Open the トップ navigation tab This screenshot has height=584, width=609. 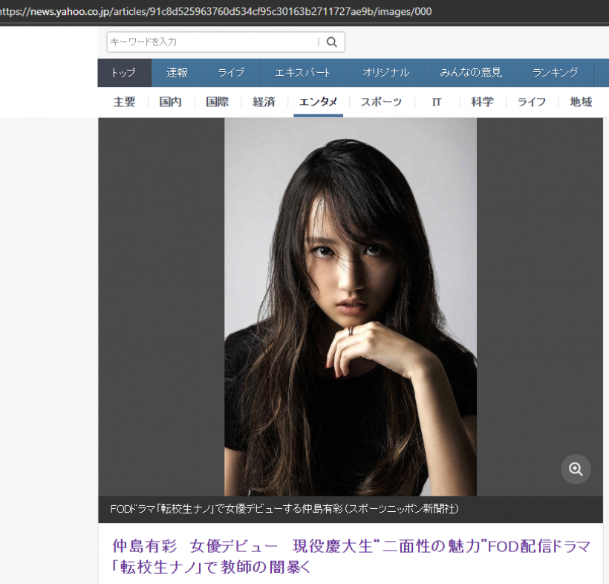[124, 73]
